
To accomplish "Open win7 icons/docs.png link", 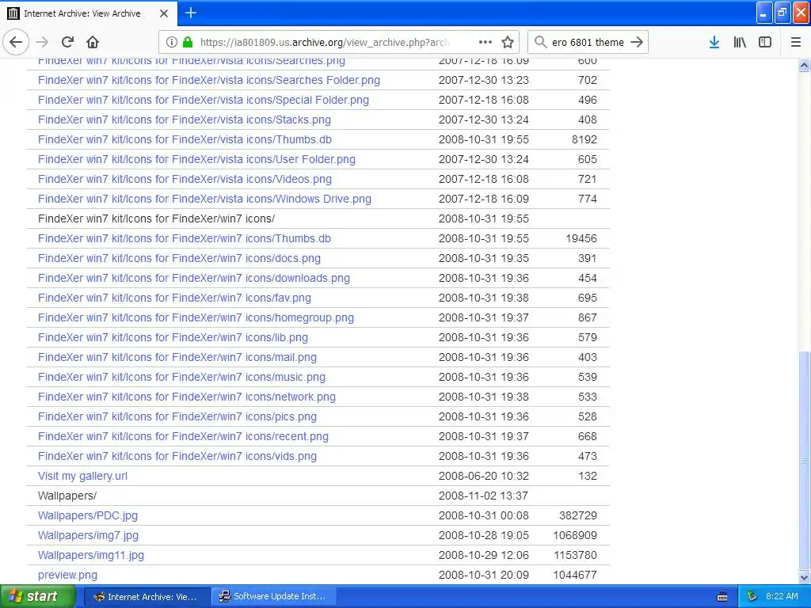I will 179,258.
